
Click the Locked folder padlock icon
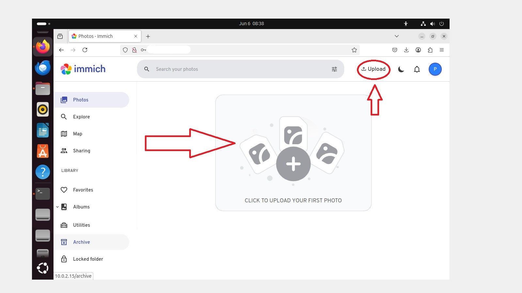(64, 259)
